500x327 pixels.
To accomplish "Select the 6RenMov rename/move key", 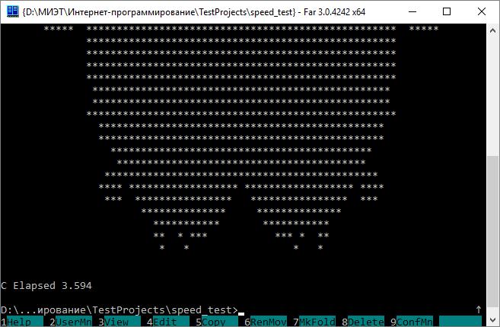I will click(x=266, y=322).
